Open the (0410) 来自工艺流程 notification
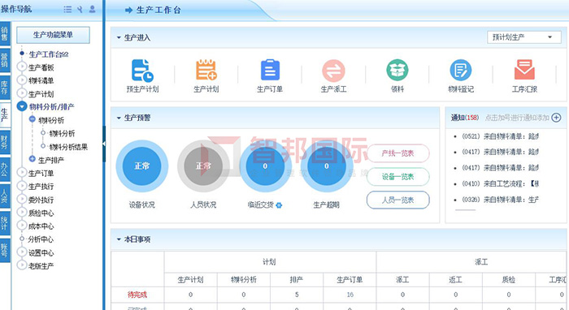Viewport: 569px width, 310px height. click(x=500, y=184)
